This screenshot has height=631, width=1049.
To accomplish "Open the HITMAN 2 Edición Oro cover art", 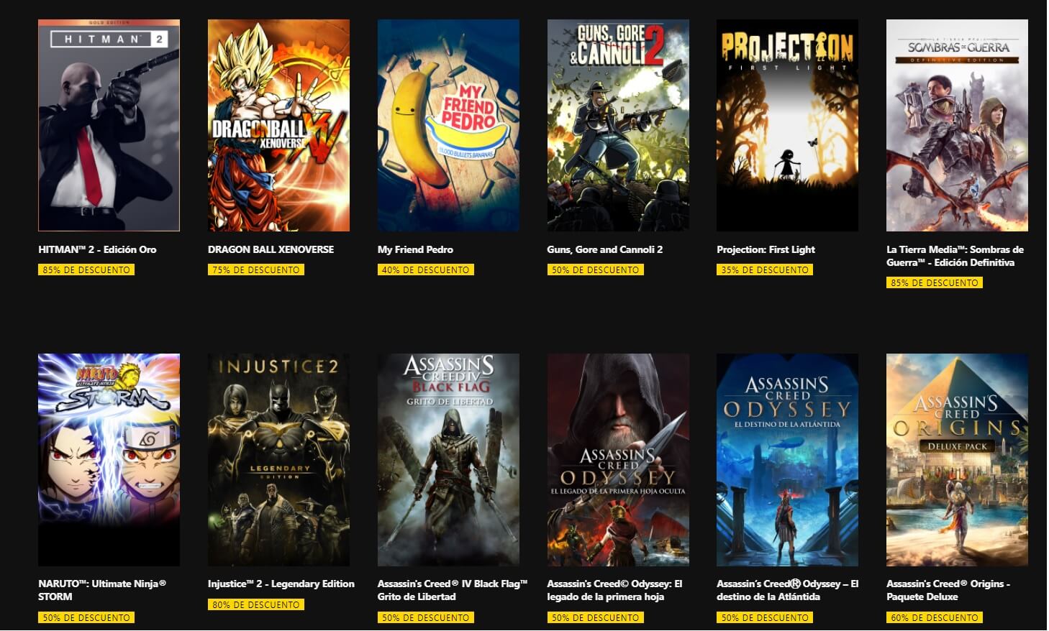I will click(109, 125).
